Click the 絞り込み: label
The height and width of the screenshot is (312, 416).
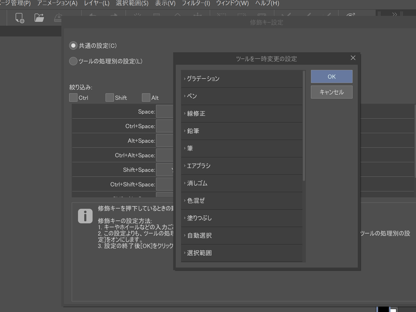[x=81, y=87]
